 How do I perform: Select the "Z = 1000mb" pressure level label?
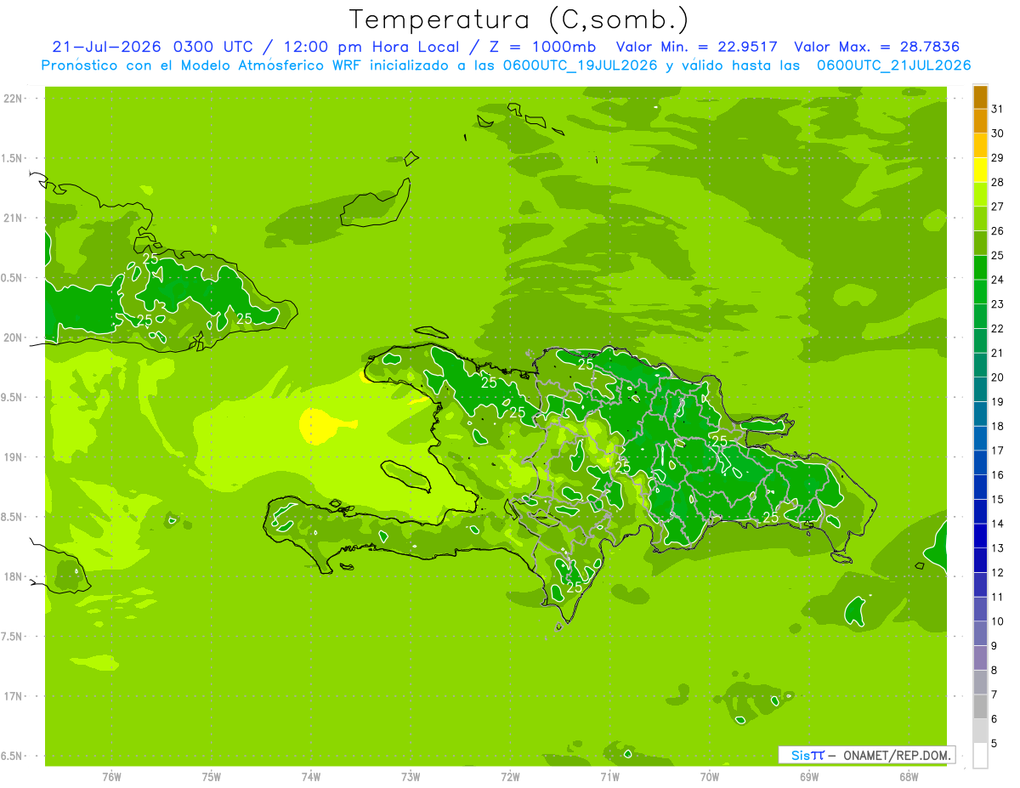pos(541,47)
